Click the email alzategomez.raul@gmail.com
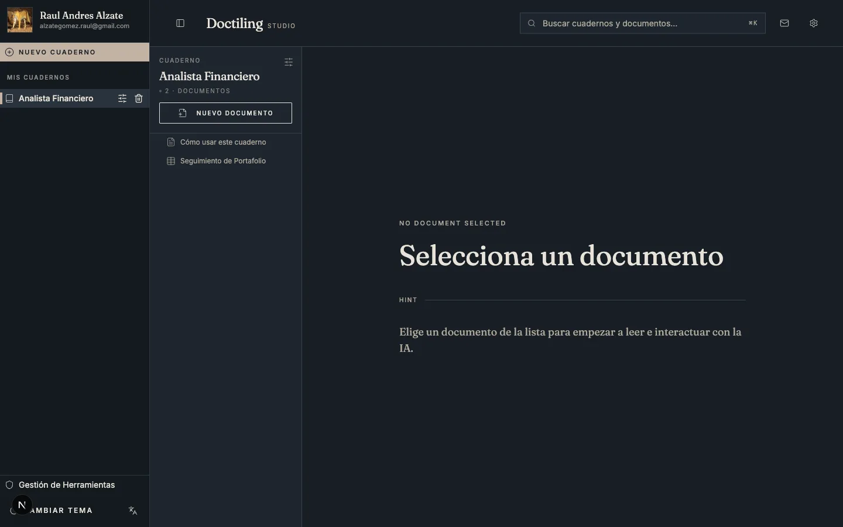The image size is (843, 527). [84, 26]
